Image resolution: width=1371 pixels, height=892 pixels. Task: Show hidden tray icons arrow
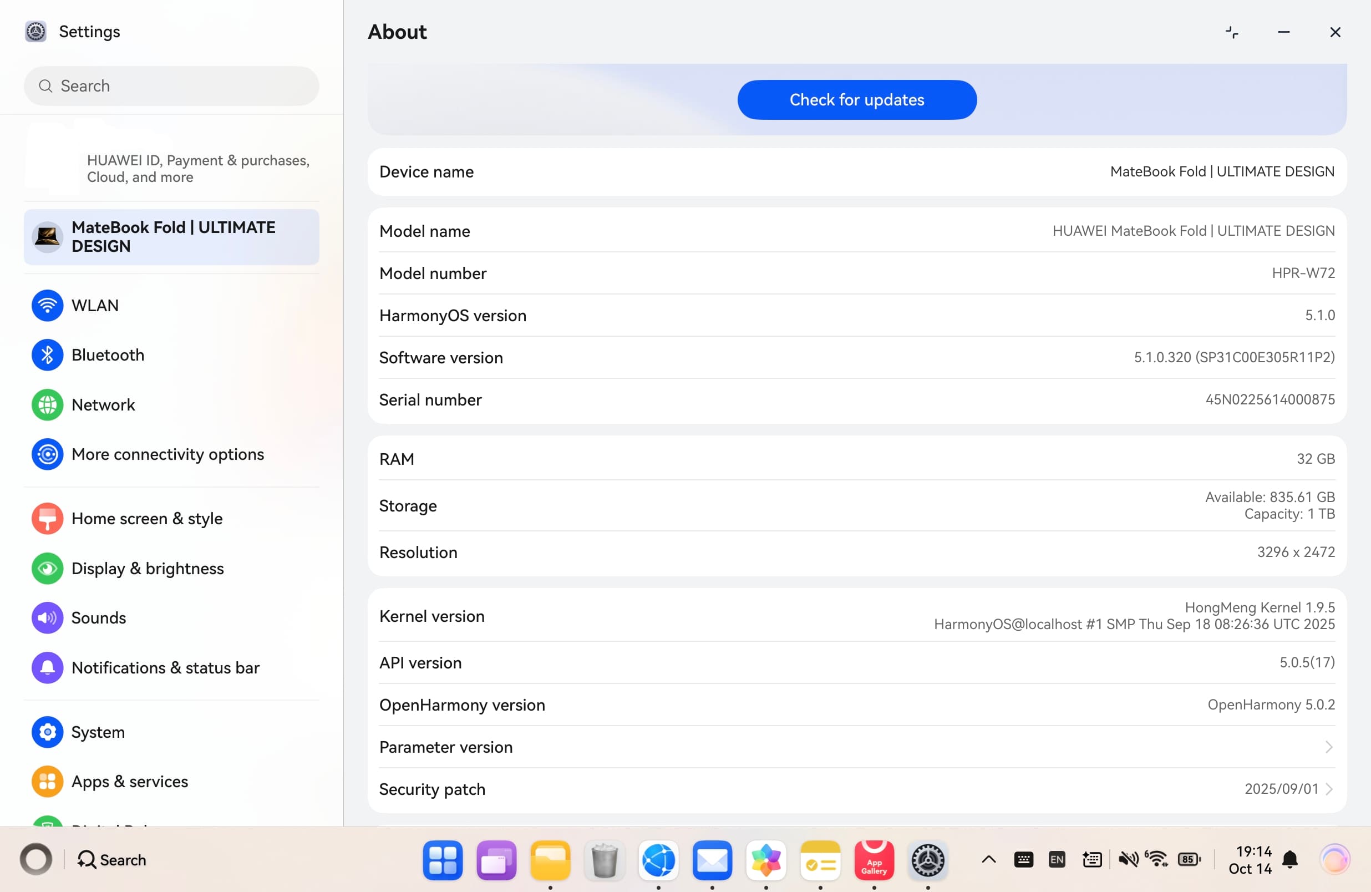tap(988, 859)
